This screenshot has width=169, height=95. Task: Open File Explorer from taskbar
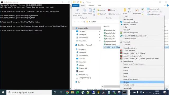[72, 92]
